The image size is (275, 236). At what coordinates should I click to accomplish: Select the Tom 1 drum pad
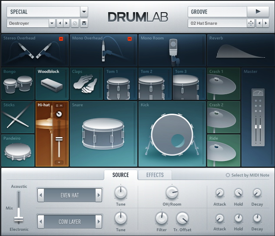coord(121,84)
